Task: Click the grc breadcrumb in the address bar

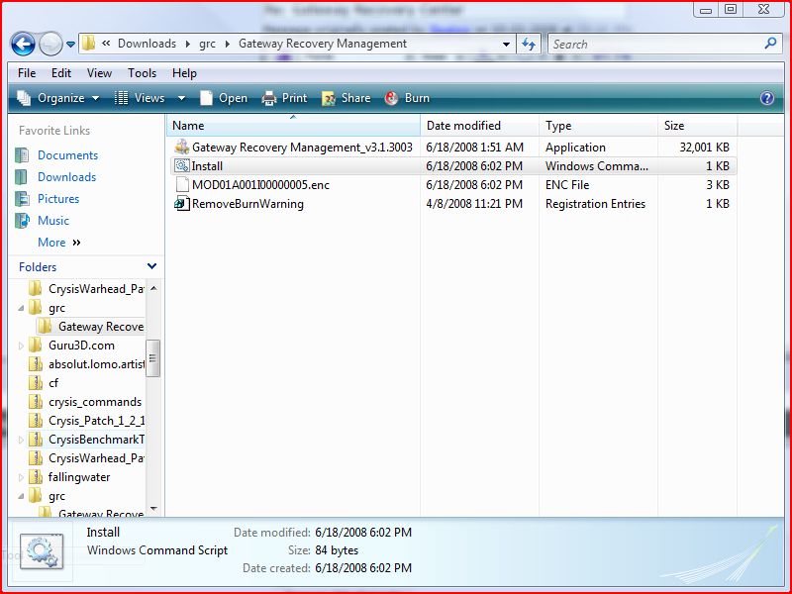Action: point(208,44)
